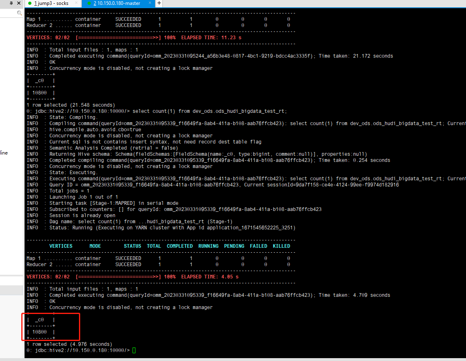Click '1 row selected (21.548 seconds)'
Screen dimensions: 466x361
click(71, 105)
